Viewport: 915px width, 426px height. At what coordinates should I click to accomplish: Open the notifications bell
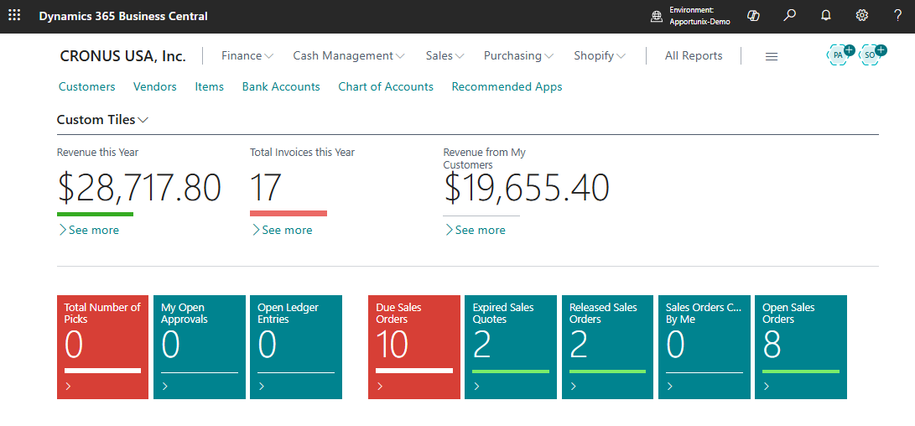click(x=825, y=16)
